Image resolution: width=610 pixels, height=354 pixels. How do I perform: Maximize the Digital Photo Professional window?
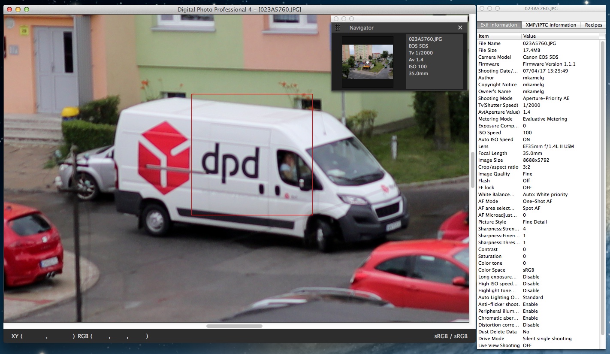point(26,9)
